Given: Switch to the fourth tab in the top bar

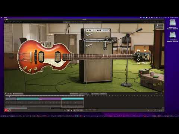Looking at the screenshot, I should coord(90,22).
